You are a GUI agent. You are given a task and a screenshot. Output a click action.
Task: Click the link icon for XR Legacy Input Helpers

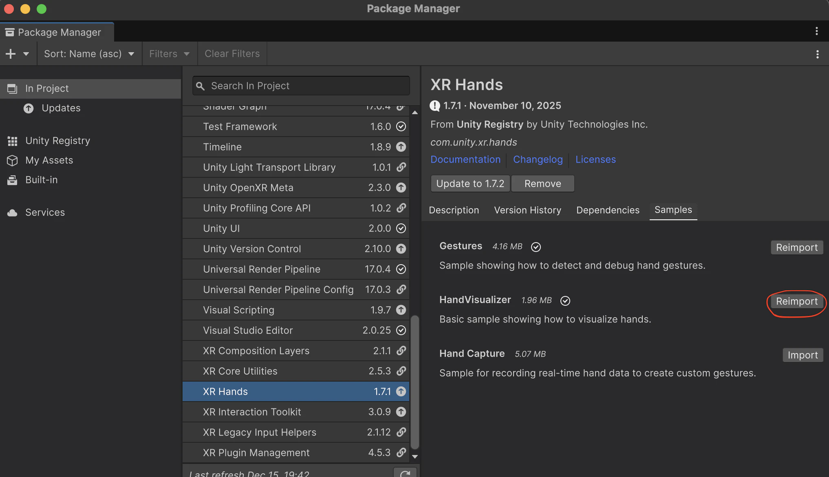point(401,432)
